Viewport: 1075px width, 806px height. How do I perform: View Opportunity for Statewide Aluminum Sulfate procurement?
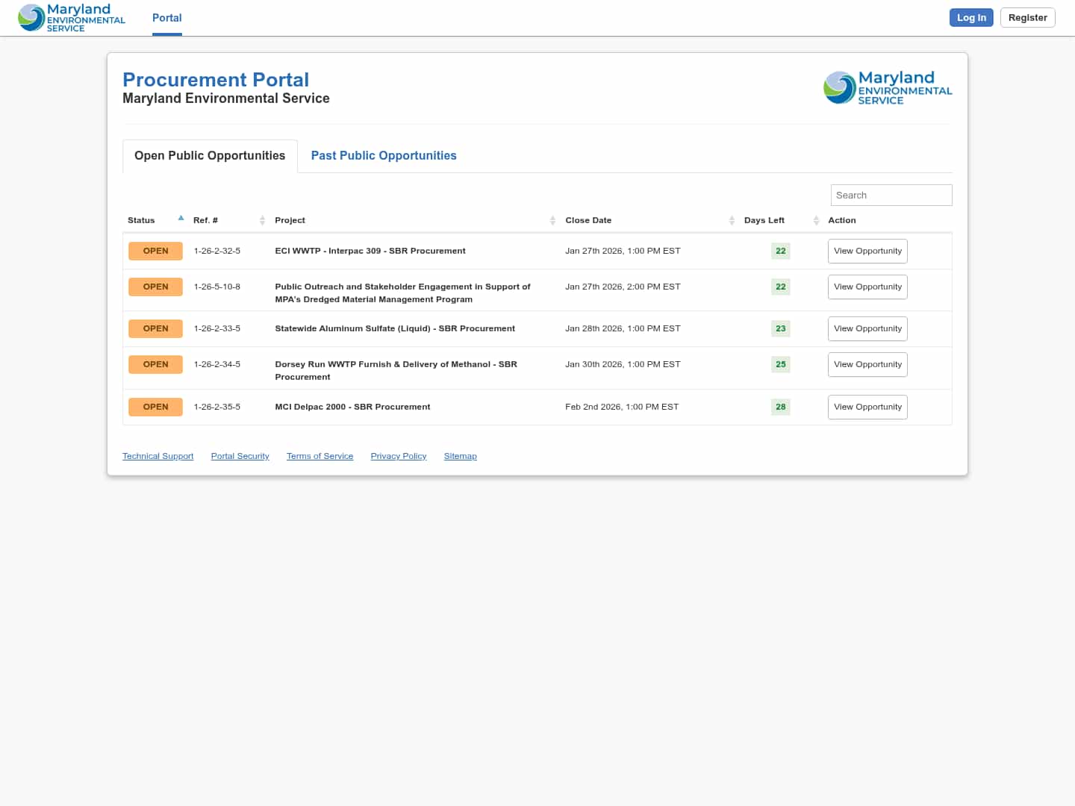pos(867,328)
